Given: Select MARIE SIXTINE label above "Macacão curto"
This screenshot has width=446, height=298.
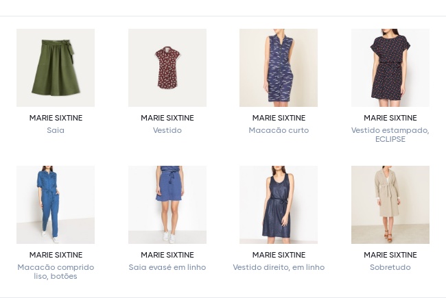Looking at the screenshot, I should pos(279,118).
